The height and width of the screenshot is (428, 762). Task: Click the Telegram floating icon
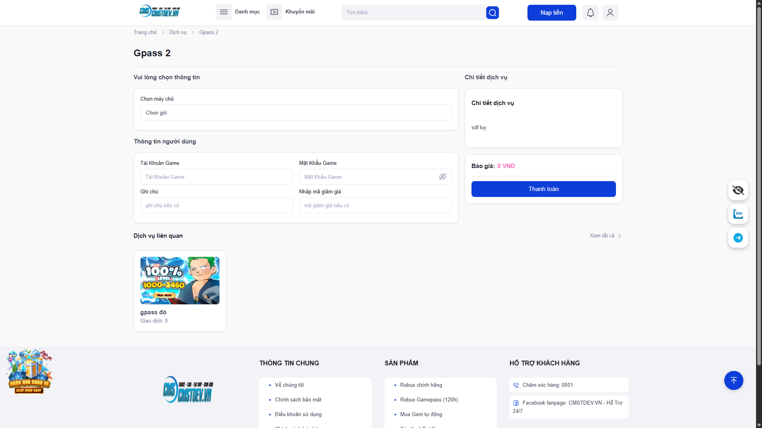(738, 238)
